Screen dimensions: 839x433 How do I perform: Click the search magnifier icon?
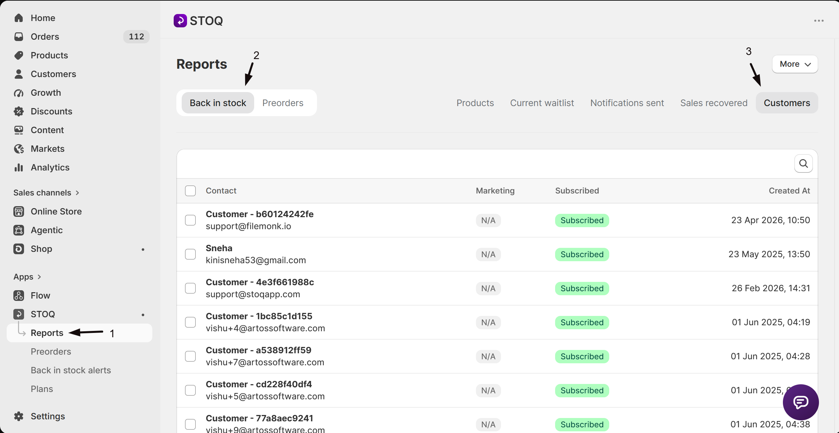[803, 163]
